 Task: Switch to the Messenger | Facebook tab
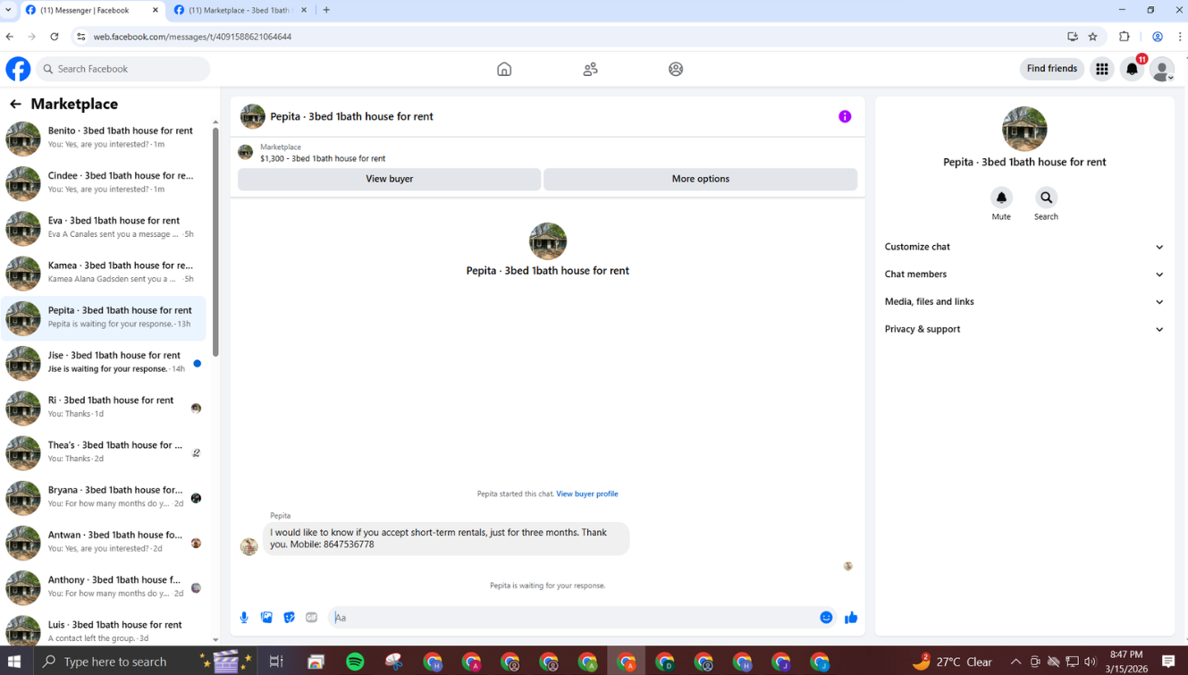click(90, 10)
